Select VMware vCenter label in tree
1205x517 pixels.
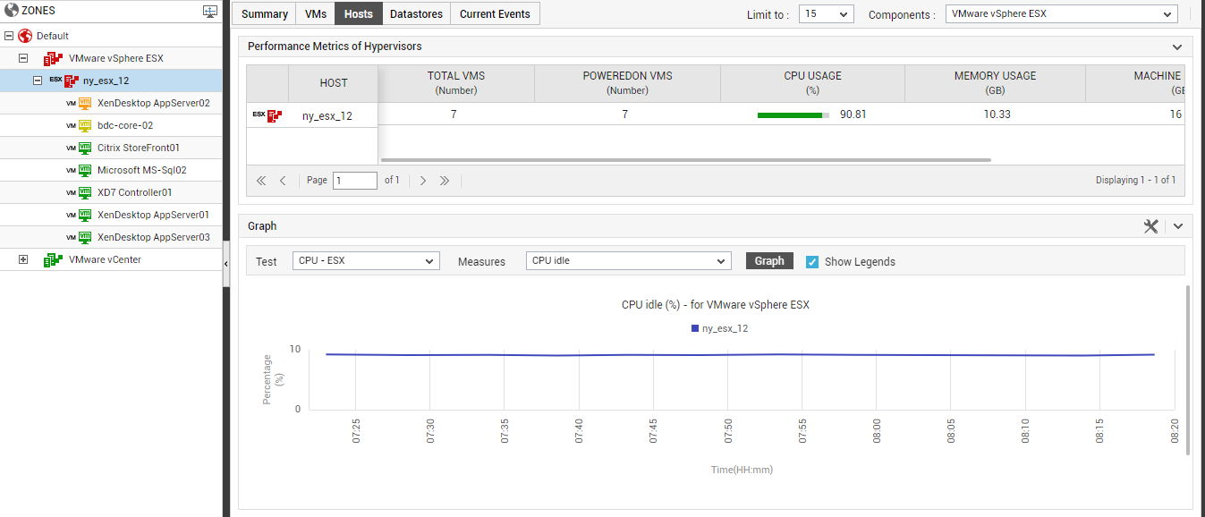coord(105,259)
